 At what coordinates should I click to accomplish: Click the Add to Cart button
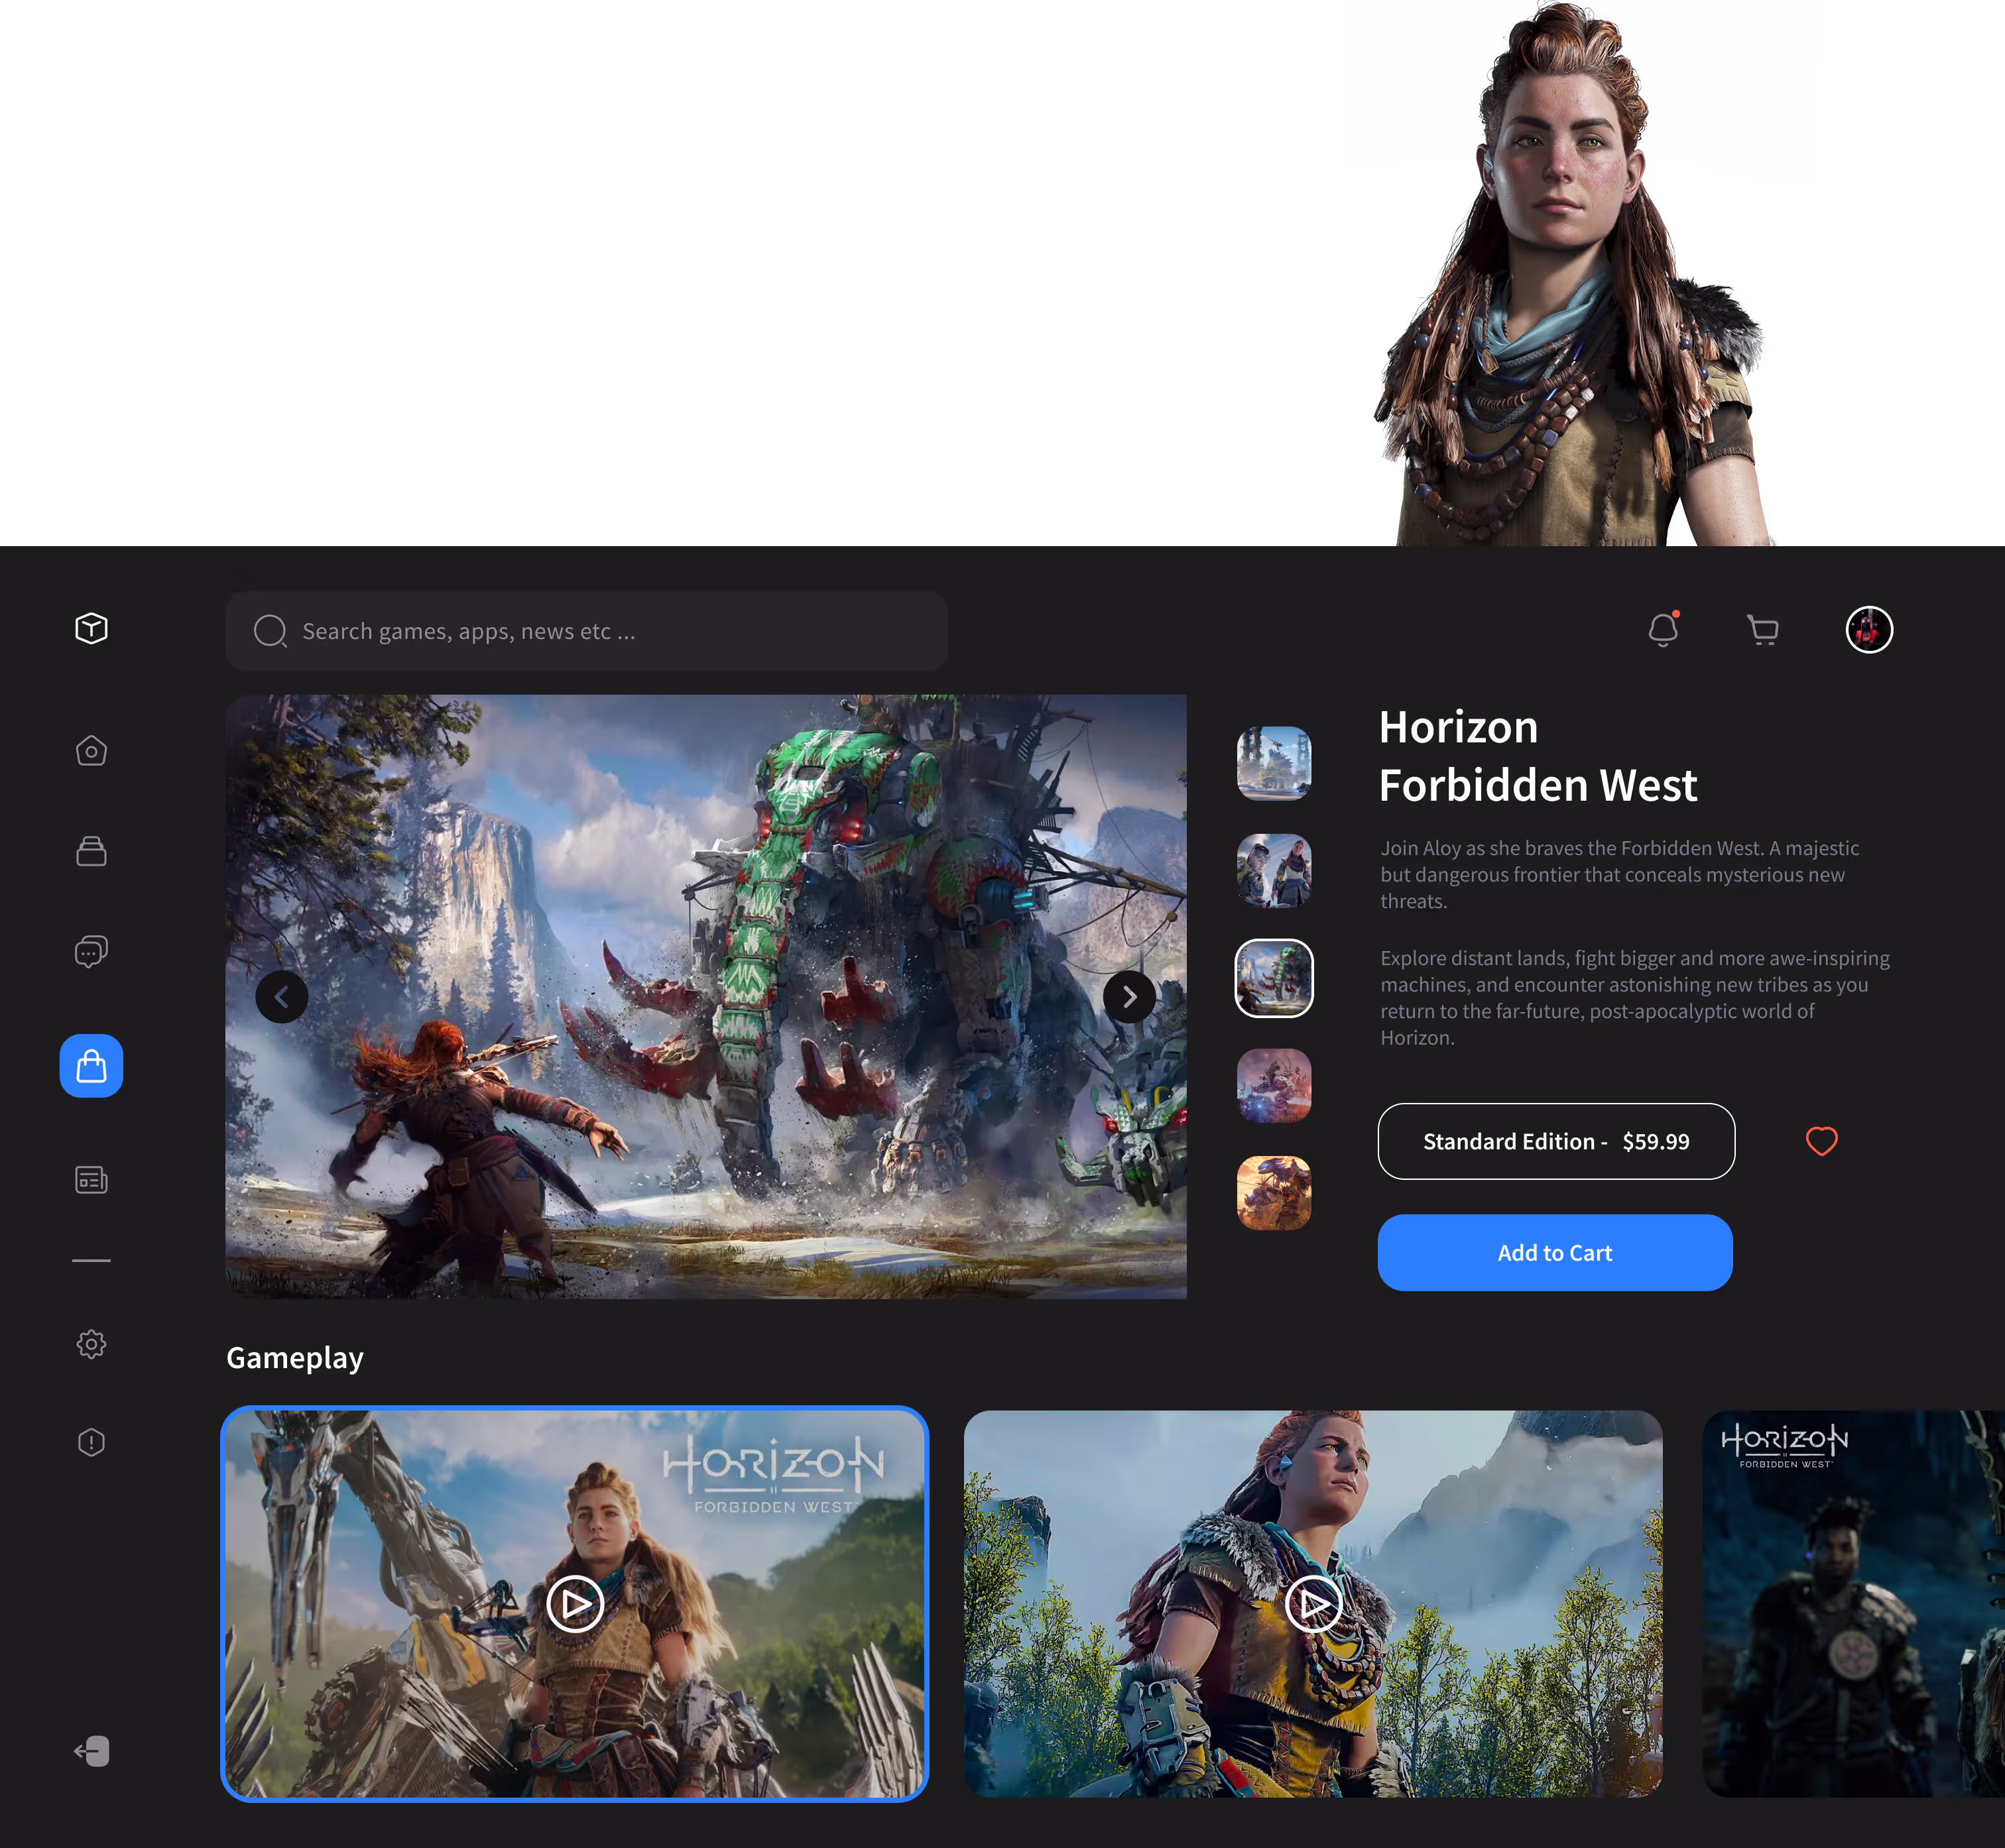(1555, 1252)
